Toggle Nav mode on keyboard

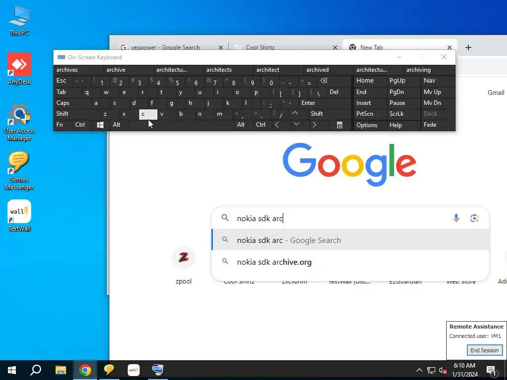[438, 81]
